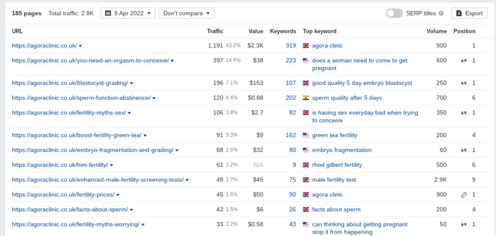
Task: Sort by the Traffic column header
Action: (x=215, y=31)
